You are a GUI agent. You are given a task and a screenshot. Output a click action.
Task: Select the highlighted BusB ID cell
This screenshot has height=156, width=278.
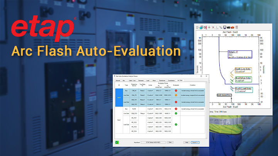tap(119, 97)
